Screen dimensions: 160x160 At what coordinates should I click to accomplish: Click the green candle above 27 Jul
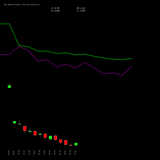[x=76, y=144]
